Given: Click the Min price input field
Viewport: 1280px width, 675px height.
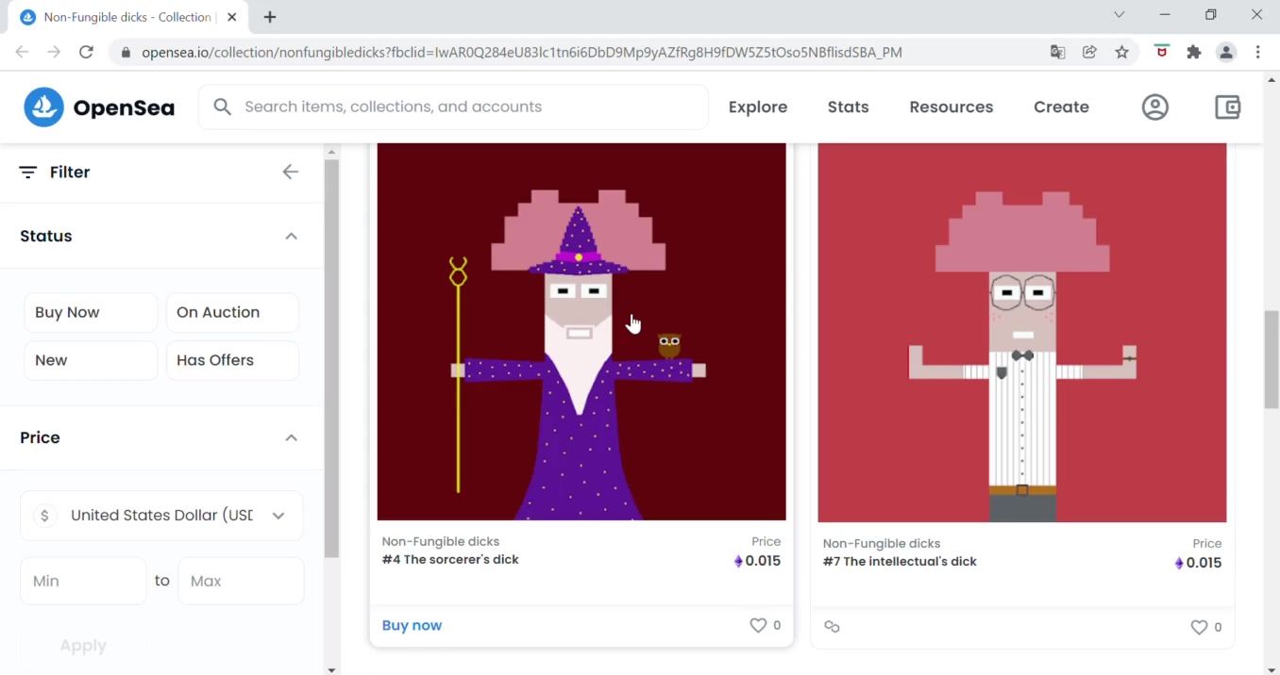Looking at the screenshot, I should (83, 581).
